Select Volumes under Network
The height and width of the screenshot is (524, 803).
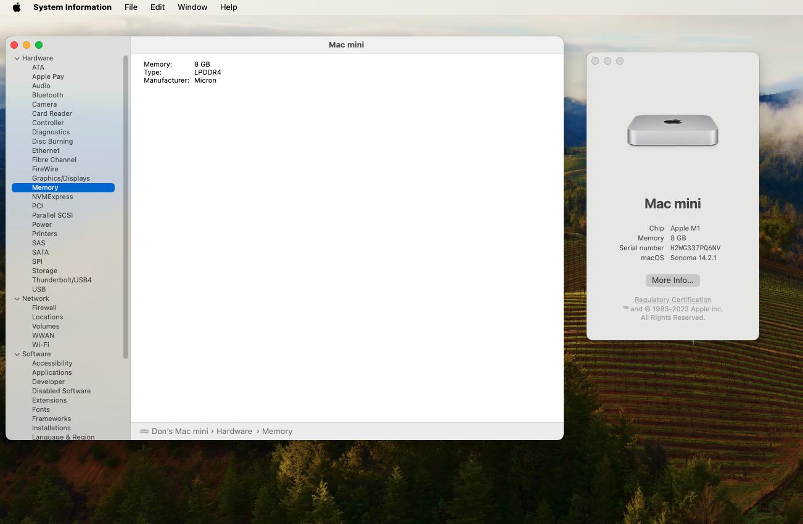[x=46, y=326]
